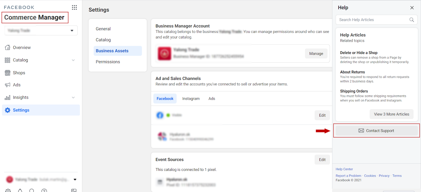
Task: Open the Shops section
Action: [x=19, y=73]
